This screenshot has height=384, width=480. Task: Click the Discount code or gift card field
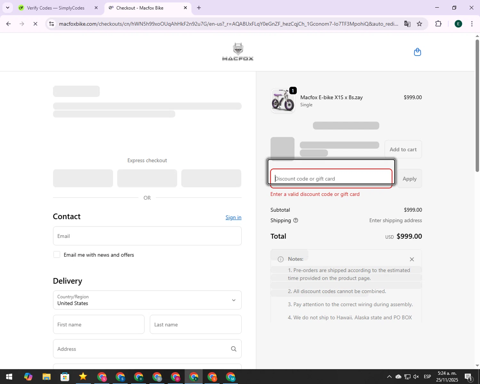point(331,179)
